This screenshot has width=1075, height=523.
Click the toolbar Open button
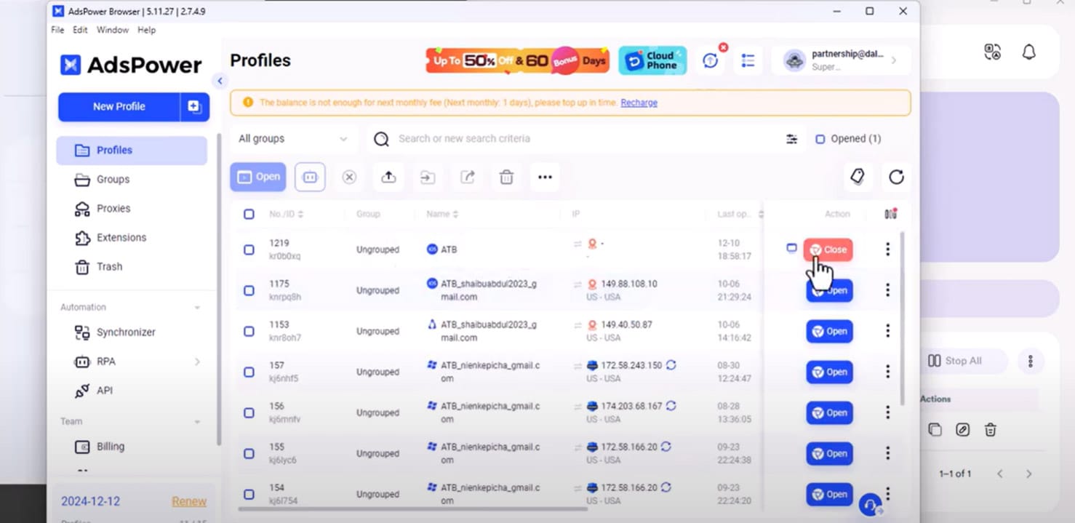pyautogui.click(x=258, y=177)
